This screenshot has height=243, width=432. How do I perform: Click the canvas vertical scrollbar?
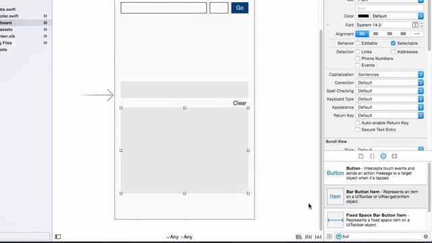coord(321,130)
